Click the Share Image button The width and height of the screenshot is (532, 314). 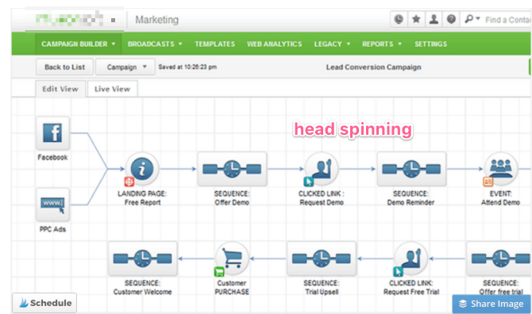pos(491,304)
